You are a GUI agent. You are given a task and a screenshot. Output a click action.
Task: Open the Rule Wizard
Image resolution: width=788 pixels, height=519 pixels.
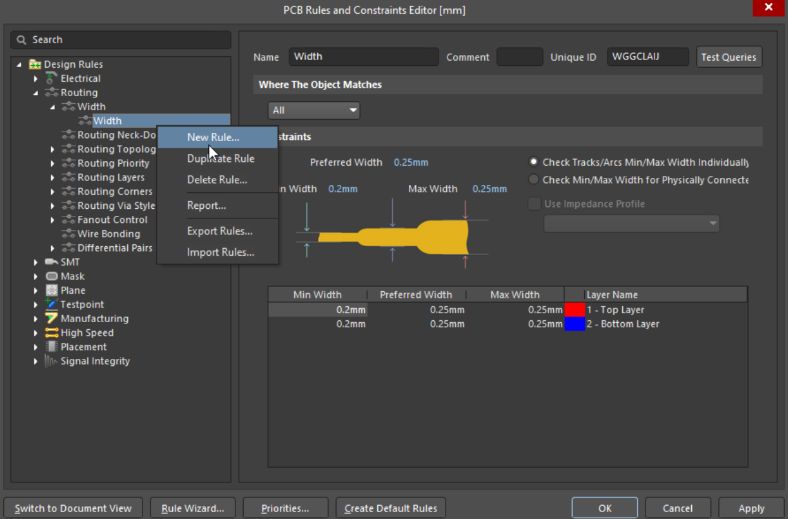pos(192,508)
